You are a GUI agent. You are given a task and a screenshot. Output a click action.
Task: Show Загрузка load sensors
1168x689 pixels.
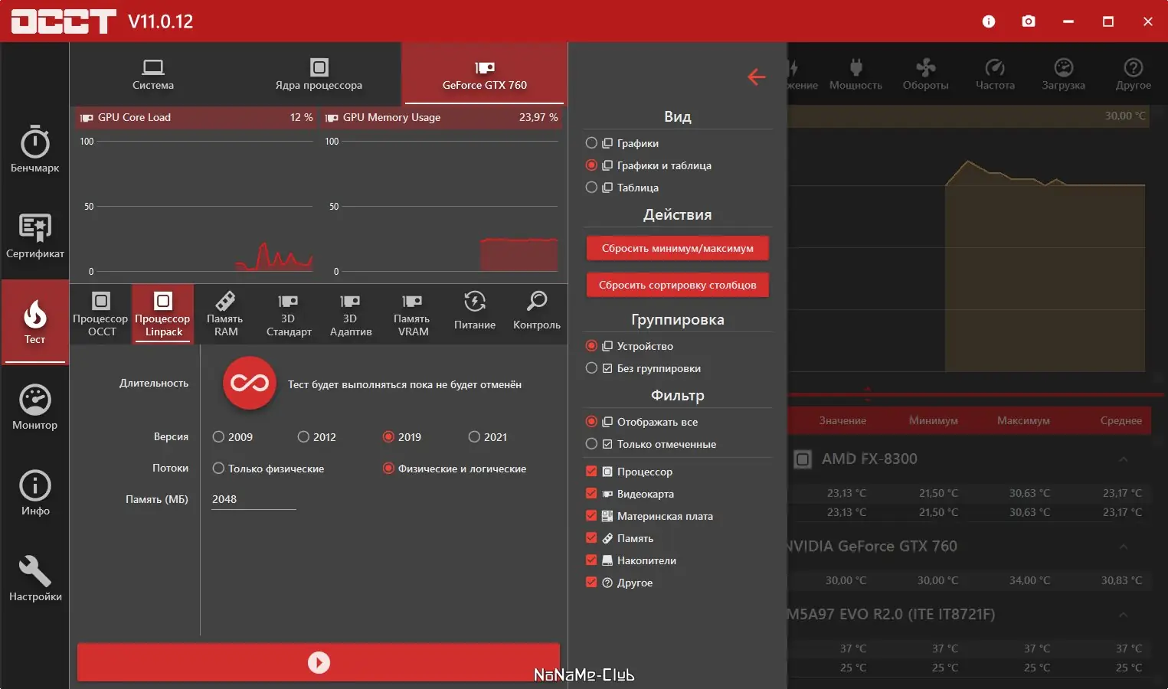(1064, 74)
